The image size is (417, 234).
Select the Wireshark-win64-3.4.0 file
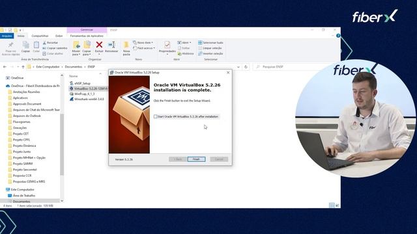pyautogui.click(x=87, y=99)
